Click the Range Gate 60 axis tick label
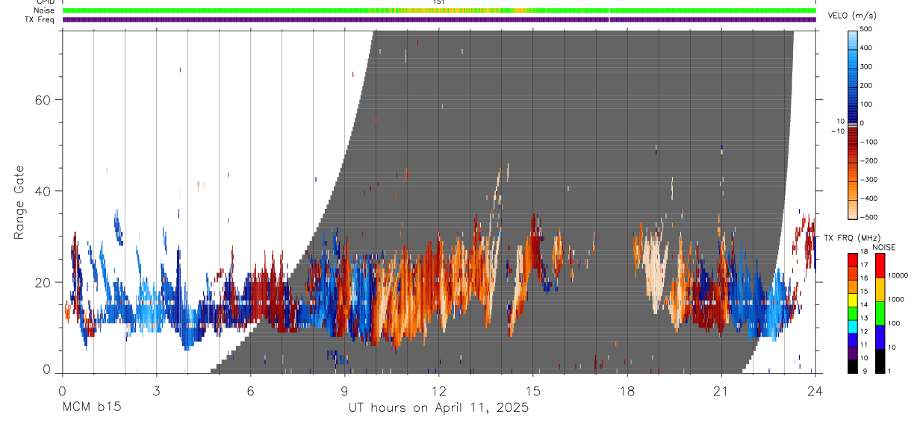Screen dimensions: 917x423 click(43, 100)
